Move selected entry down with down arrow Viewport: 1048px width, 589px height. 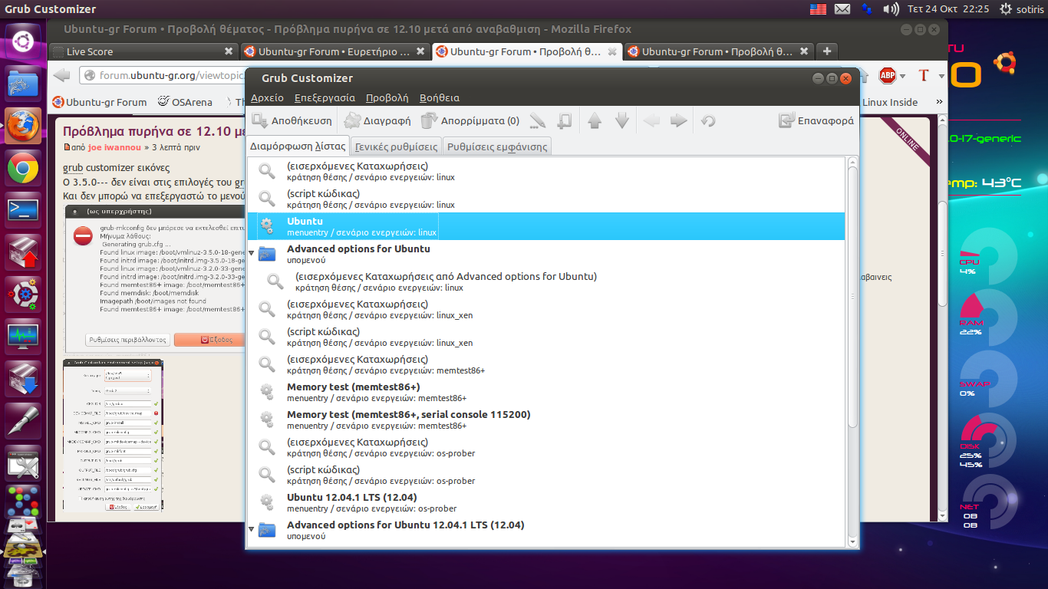(x=622, y=121)
